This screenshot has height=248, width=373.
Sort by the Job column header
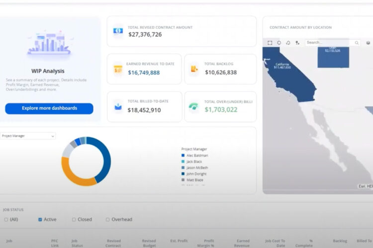pos(9,241)
